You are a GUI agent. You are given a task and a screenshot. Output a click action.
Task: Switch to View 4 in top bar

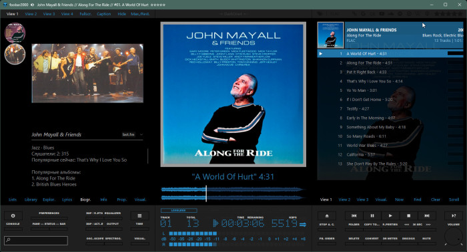67,14
